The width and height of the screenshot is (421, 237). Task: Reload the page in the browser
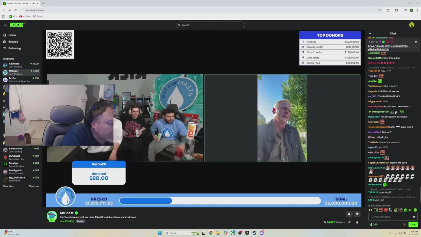(15, 10)
